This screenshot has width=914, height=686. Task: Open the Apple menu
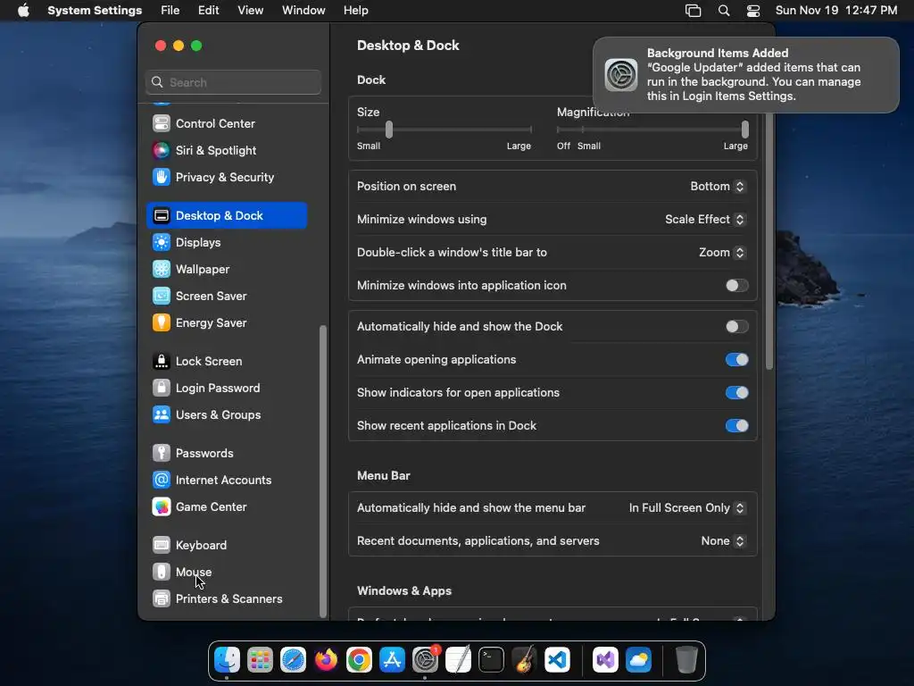click(x=23, y=11)
